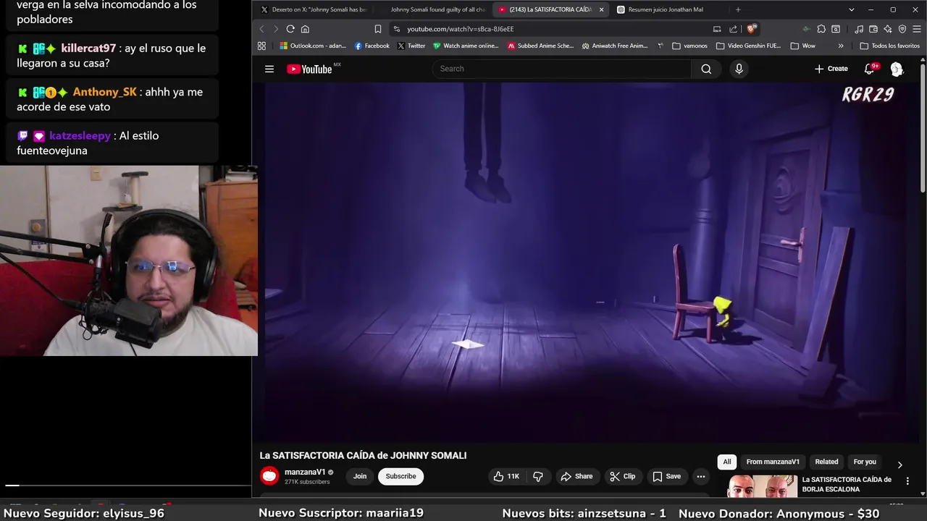
Task: Click the Clip button under the video
Action: click(x=622, y=476)
